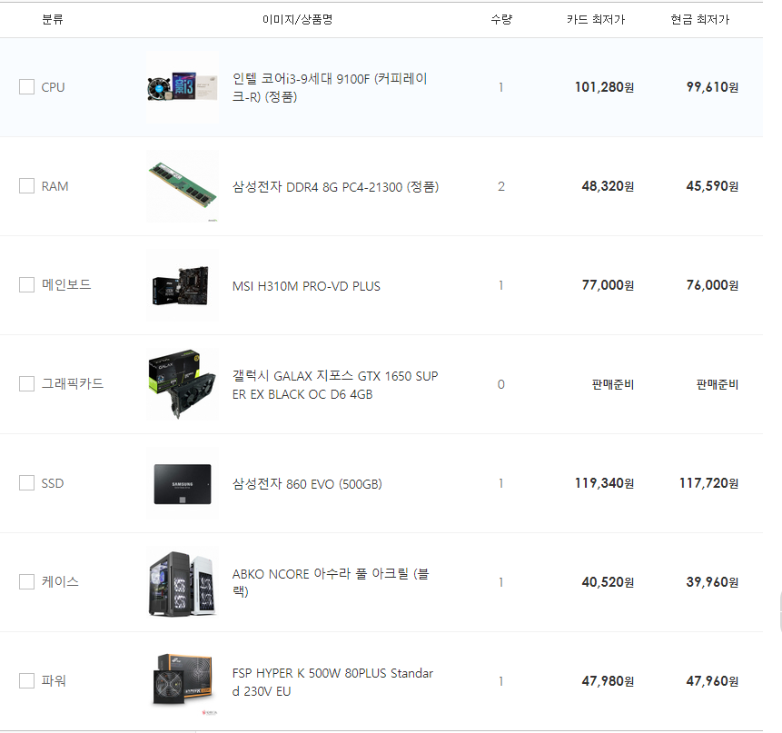Check the CPU row checkbox
Screen dimensions: 782x733
coord(26,87)
